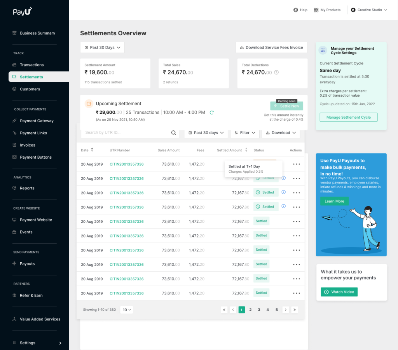398x350 pixels.
Task: Expand the Settings chevron in sidebar
Action: [60, 343]
